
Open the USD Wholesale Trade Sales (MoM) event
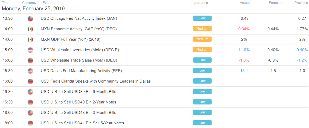[x=79, y=60]
